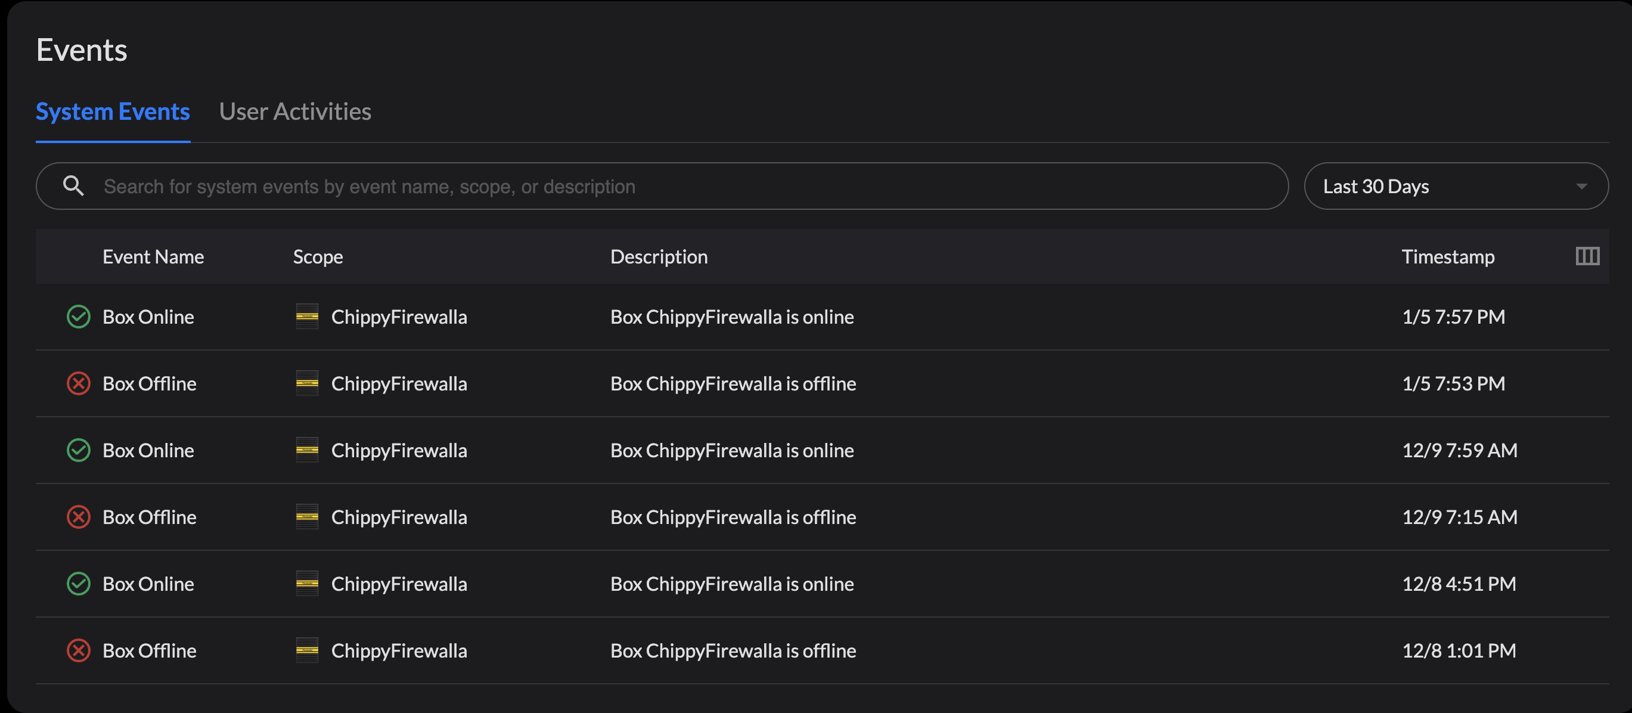Click green check icon for 1/5 7:57 PM event
Screen dimensions: 1632x713
point(79,317)
